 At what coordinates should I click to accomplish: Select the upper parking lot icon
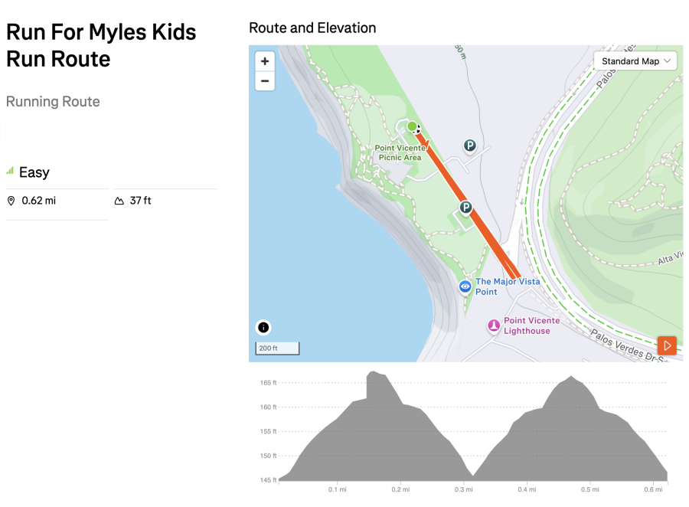point(469,146)
